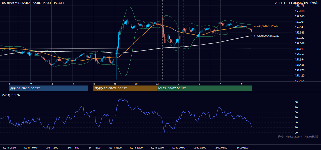Open the HistData.com data source credit
Screen dimensions: 321x150
pos(298,136)
